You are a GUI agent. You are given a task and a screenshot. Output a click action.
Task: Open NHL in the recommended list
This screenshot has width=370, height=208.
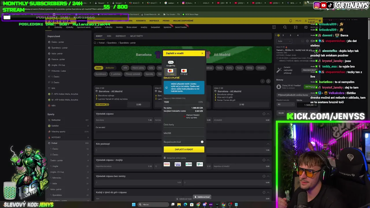click(53, 88)
